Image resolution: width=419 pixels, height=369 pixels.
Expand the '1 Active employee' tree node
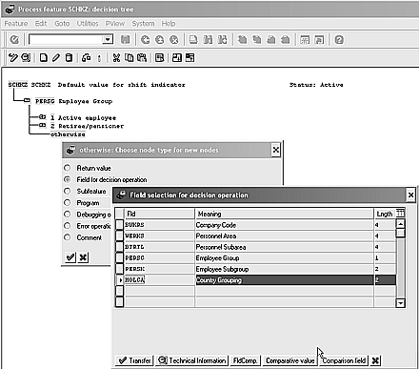click(43, 117)
